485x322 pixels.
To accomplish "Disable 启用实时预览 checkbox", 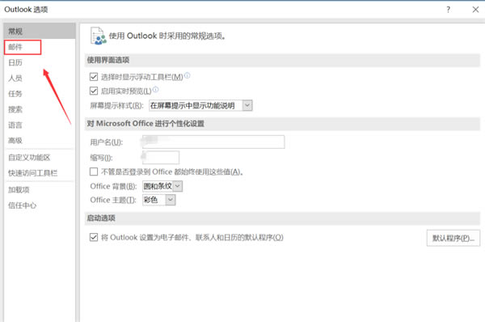I will (x=94, y=91).
